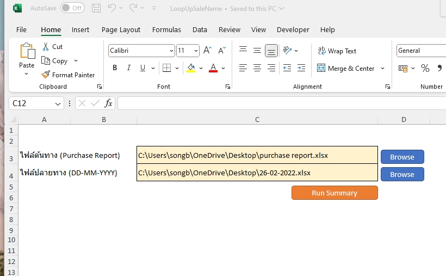Apply yellow Fill Color bucket
The width and height of the screenshot is (446, 276).
click(x=191, y=68)
